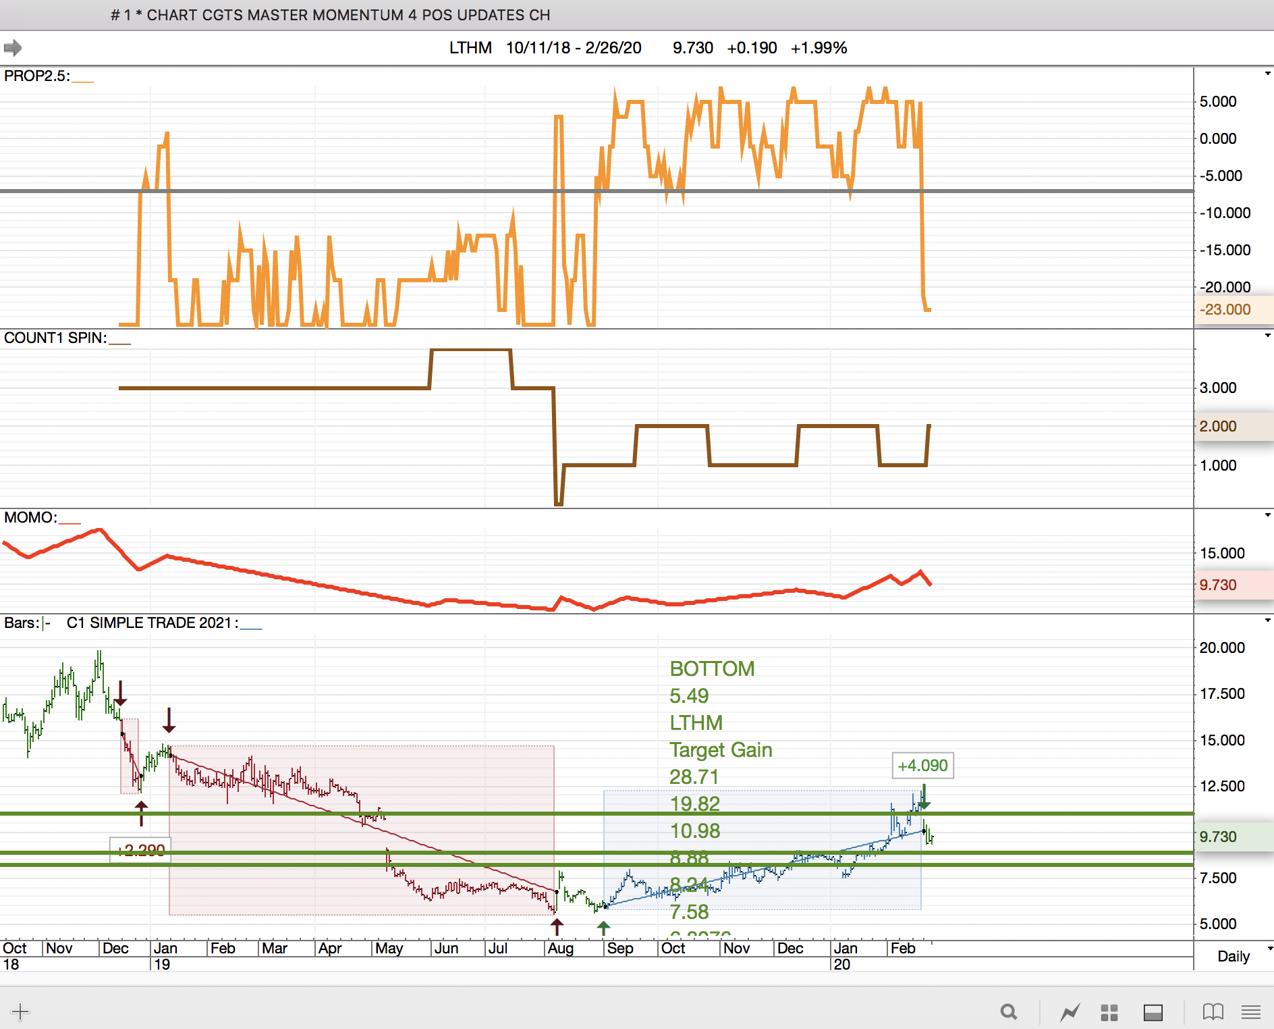Expand the PROP2.5 pane dropdown arrow
The height and width of the screenshot is (1029, 1274).
(x=1268, y=74)
